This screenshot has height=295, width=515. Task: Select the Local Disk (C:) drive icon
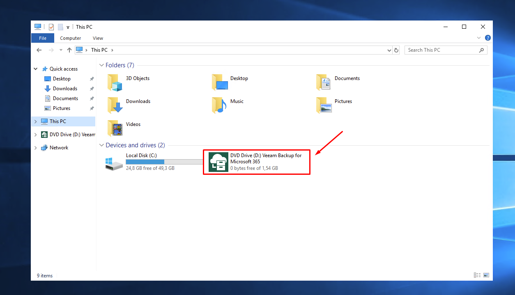point(114,163)
